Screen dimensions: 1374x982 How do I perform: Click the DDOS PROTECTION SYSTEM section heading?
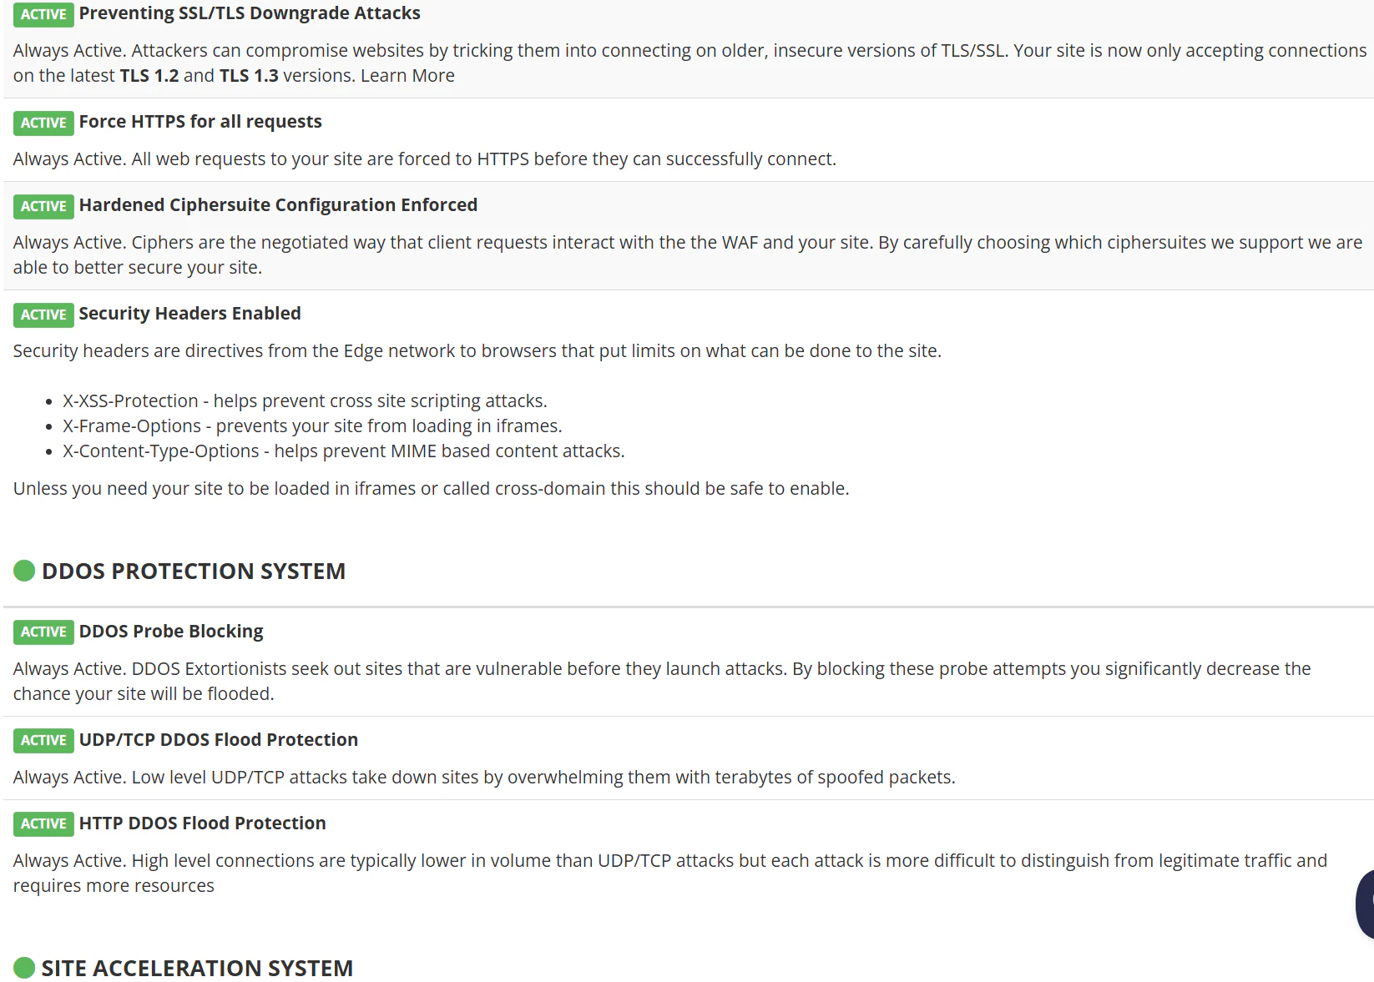pos(194,572)
